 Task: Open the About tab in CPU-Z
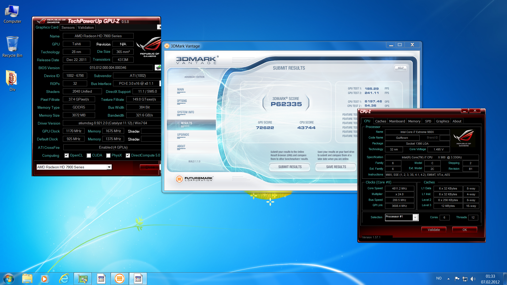(457, 121)
